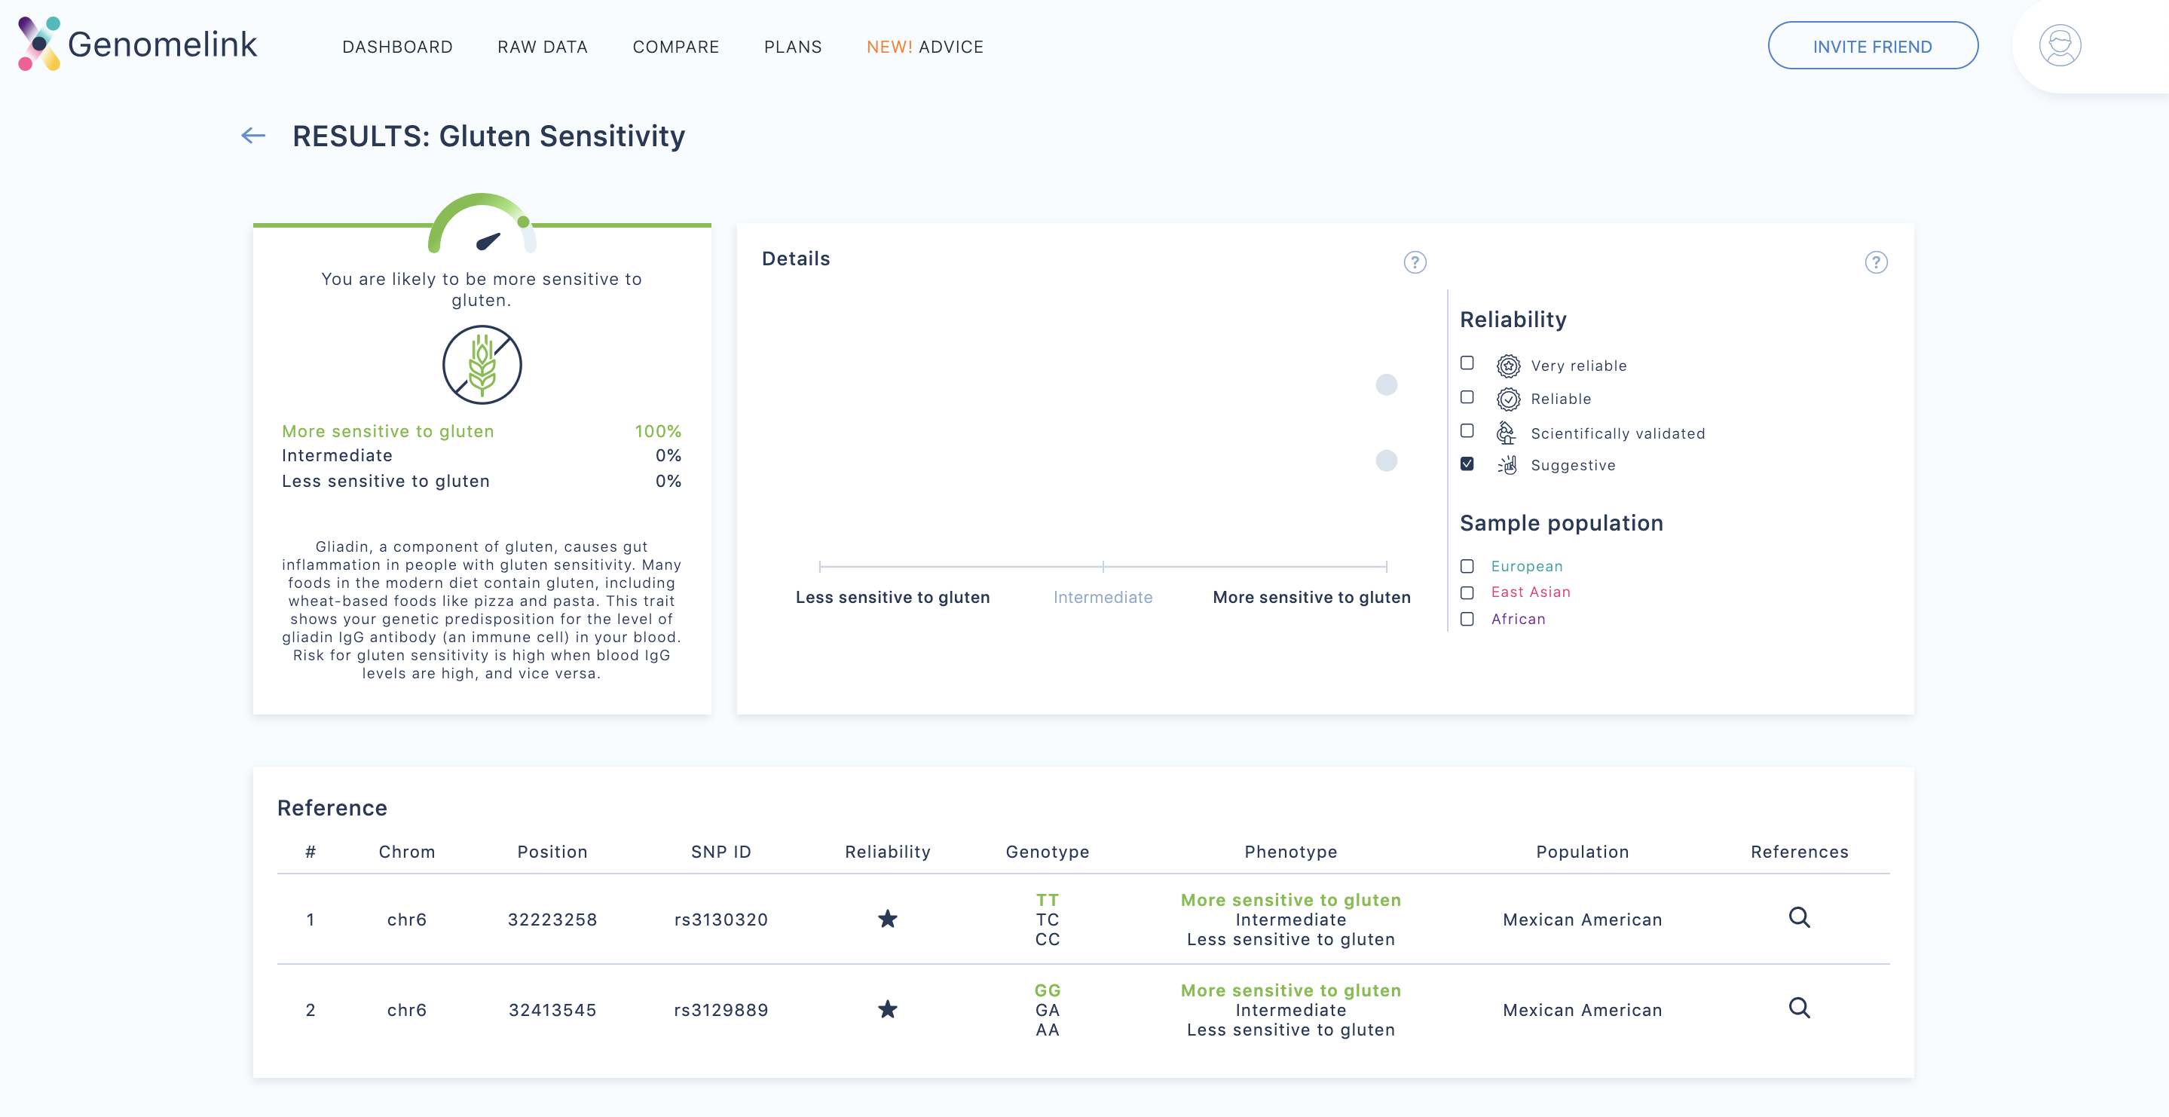Viewport: 2169px width, 1117px height.
Task: Click the Genomelink logo
Action: 137,44
